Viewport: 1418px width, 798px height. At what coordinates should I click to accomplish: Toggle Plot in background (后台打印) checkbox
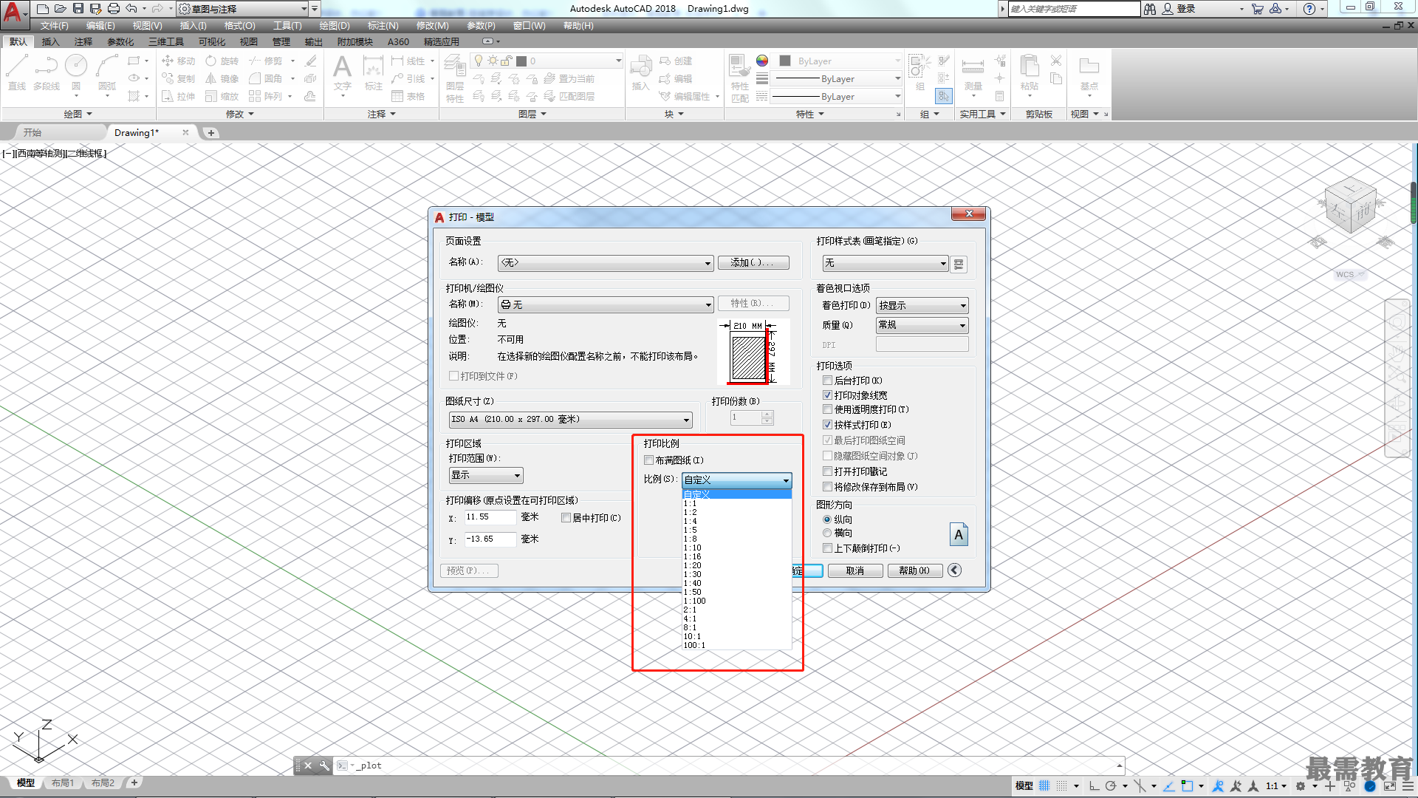coord(827,381)
